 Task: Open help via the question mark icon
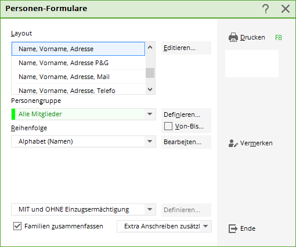pos(266,9)
